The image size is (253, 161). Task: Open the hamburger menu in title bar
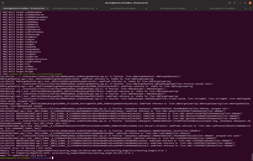[235, 3]
